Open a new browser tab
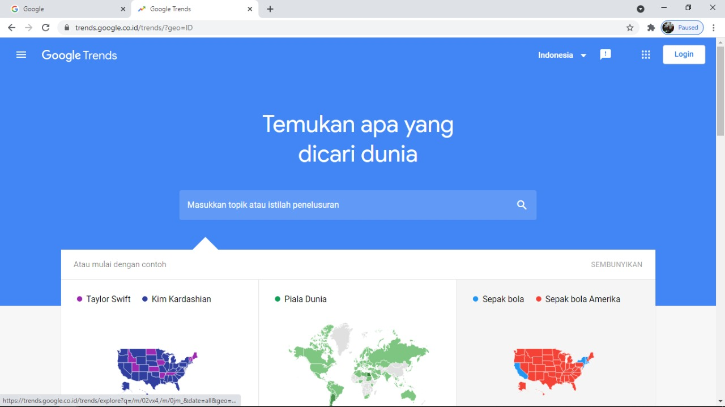The width and height of the screenshot is (725, 407). tap(270, 9)
